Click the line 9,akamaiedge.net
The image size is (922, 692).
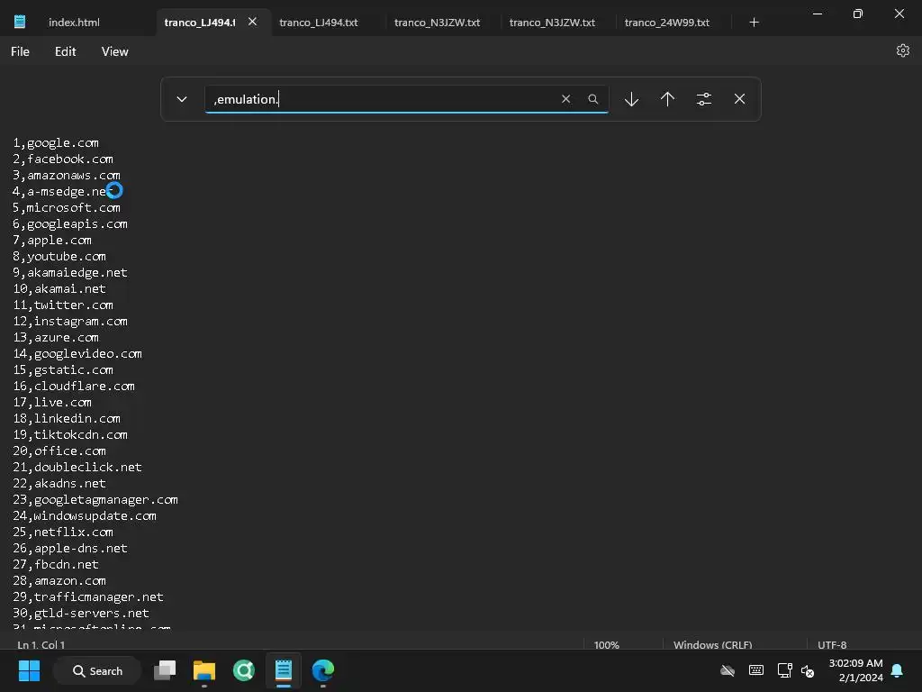(x=70, y=272)
